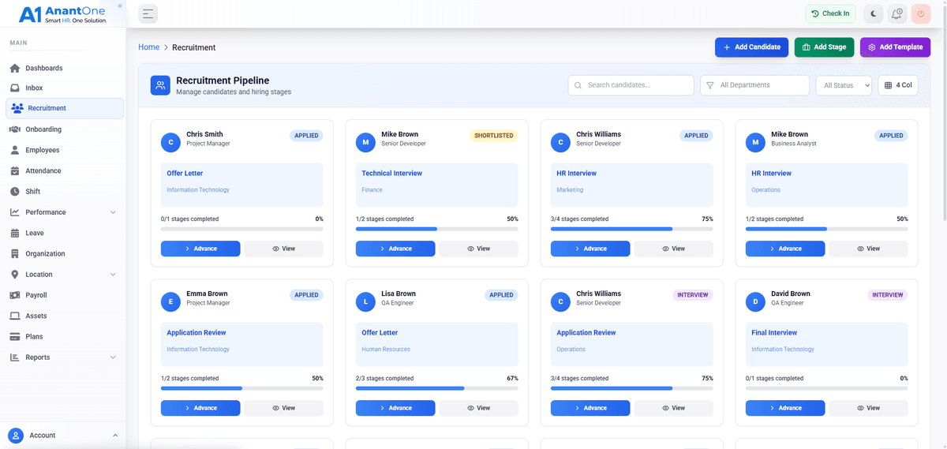Click the Home breadcrumb link
This screenshot has width=947, height=449.
(148, 47)
